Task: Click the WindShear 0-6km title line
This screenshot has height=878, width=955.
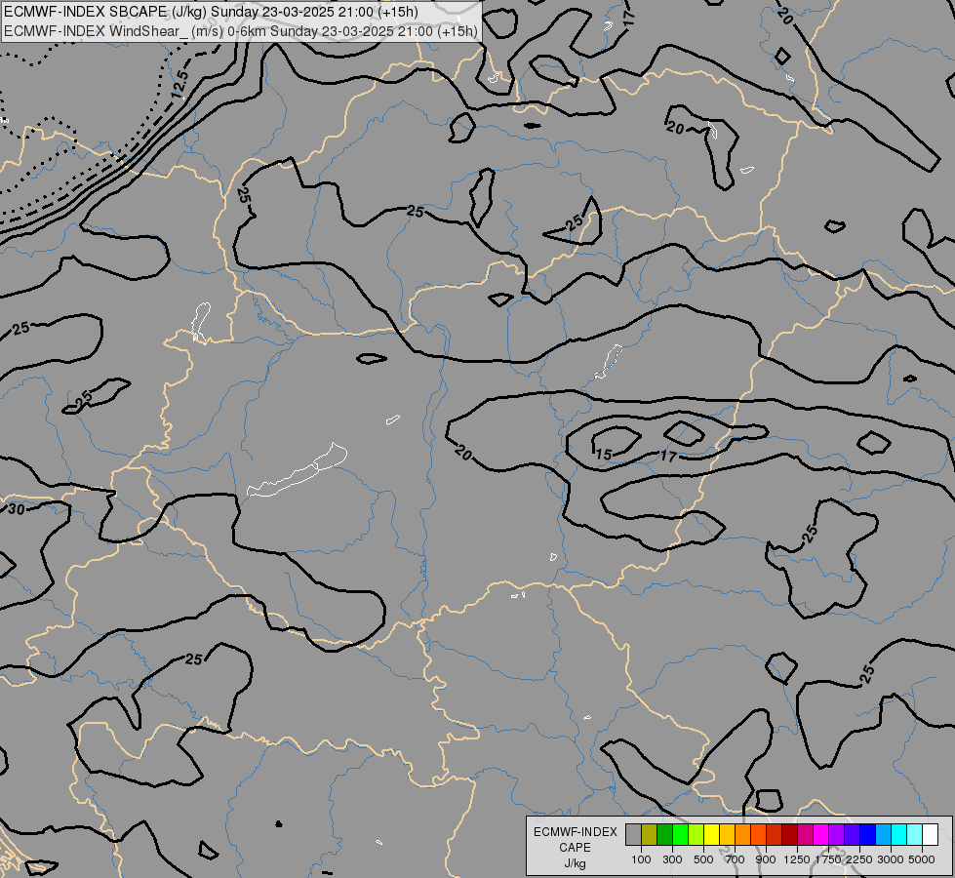Action: pyautogui.click(x=241, y=31)
